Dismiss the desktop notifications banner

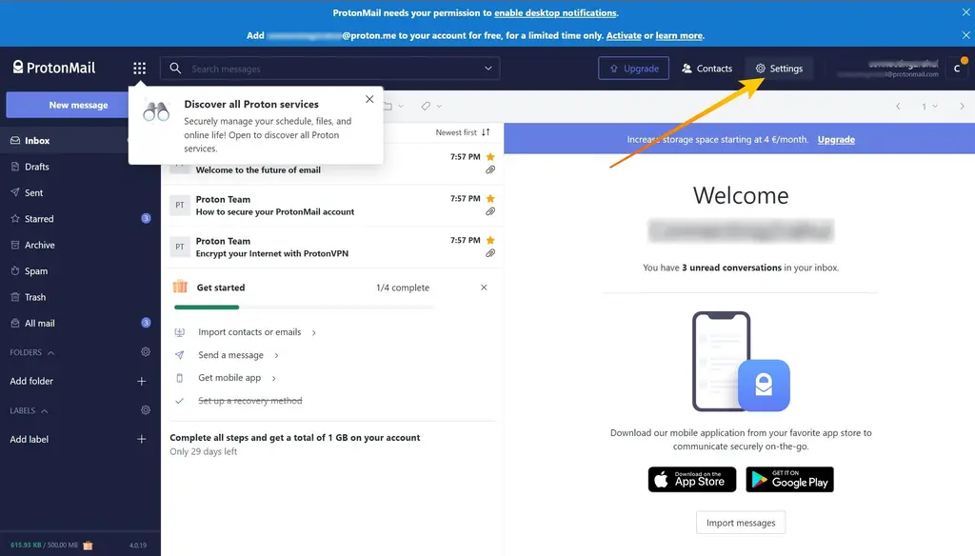point(965,12)
